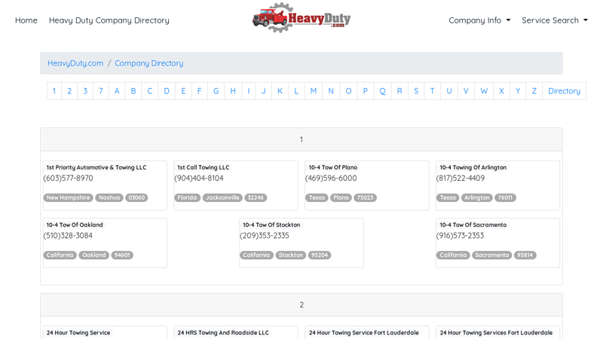Select letter I in the index
This screenshot has width=603, height=339.
(x=249, y=91)
